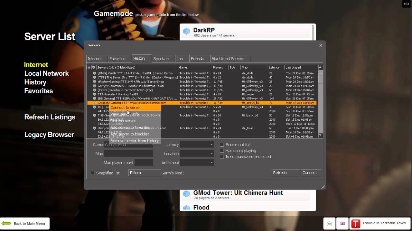The image size is (412, 231).
Task: Sort by the shield anti-cheat column icon
Action: (94, 67)
